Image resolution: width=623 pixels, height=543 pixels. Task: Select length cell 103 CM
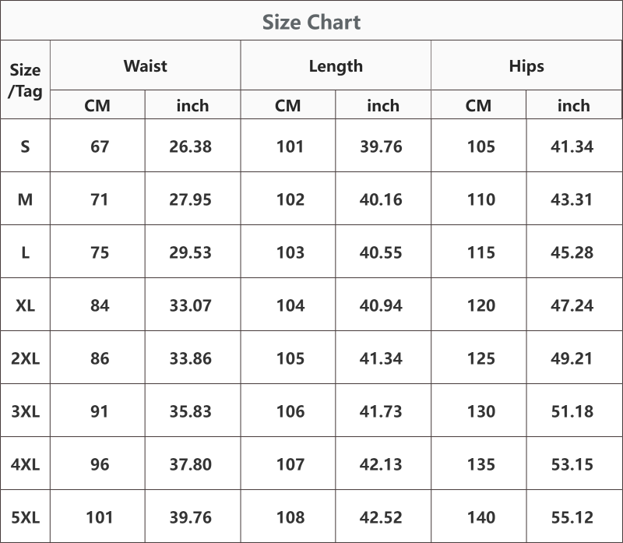click(x=290, y=252)
